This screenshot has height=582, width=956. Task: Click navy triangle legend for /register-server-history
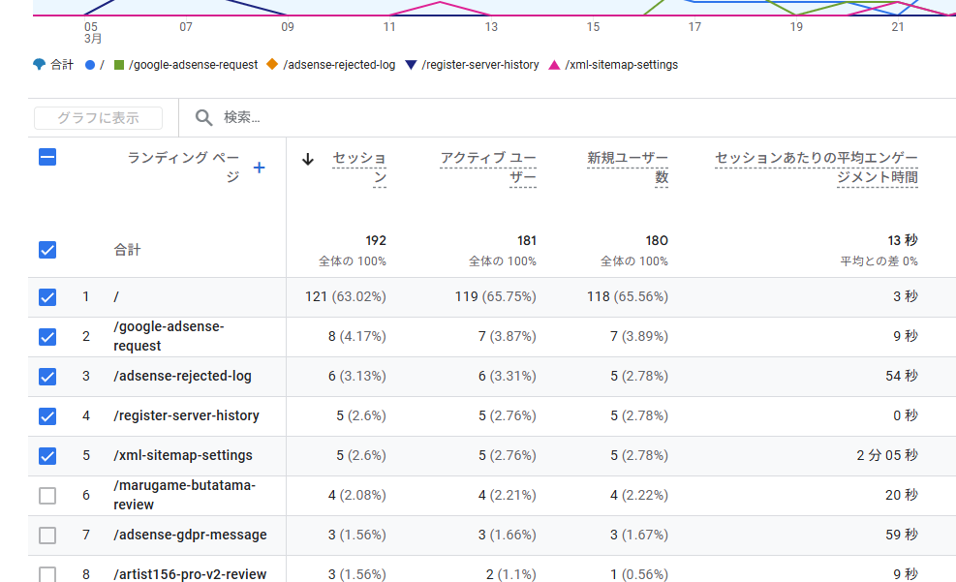click(x=411, y=65)
